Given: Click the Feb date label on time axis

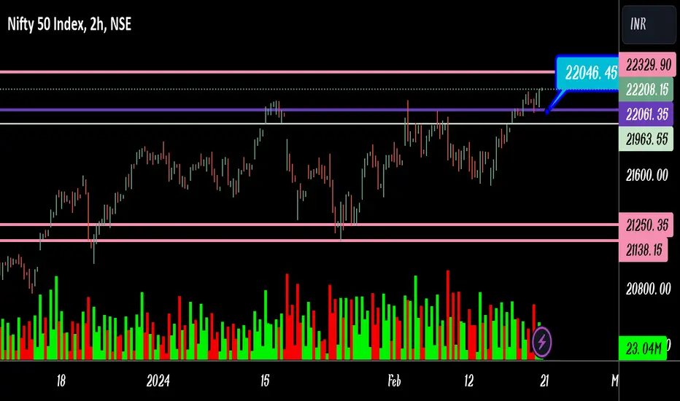Looking at the screenshot, I should point(394,381).
